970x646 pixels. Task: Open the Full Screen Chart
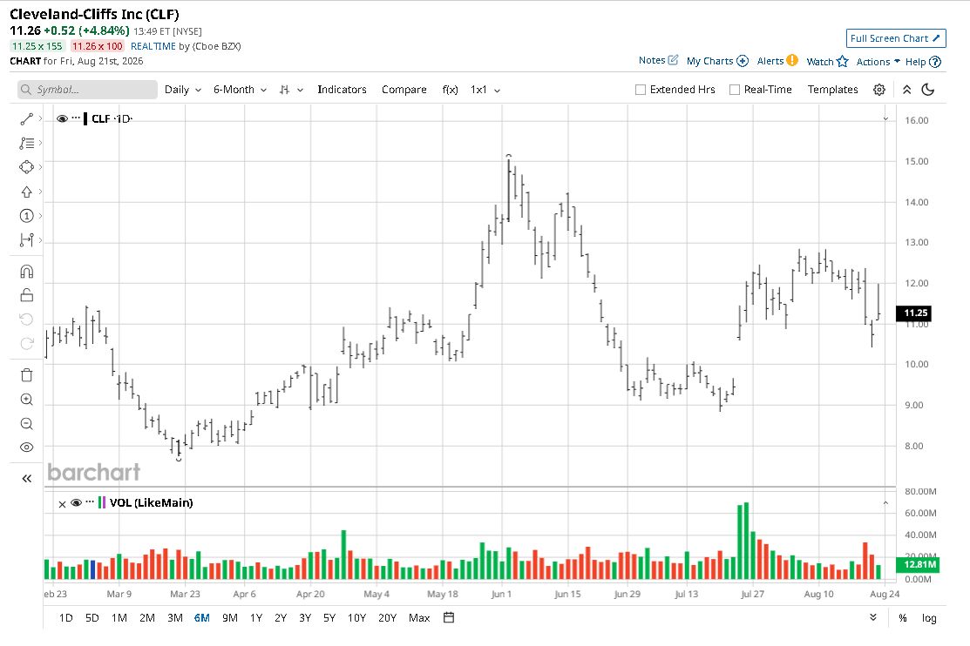tap(896, 38)
